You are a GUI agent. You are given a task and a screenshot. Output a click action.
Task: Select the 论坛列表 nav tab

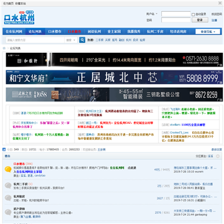pos(35,32)
